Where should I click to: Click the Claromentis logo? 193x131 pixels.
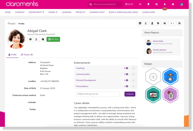click(22, 4)
